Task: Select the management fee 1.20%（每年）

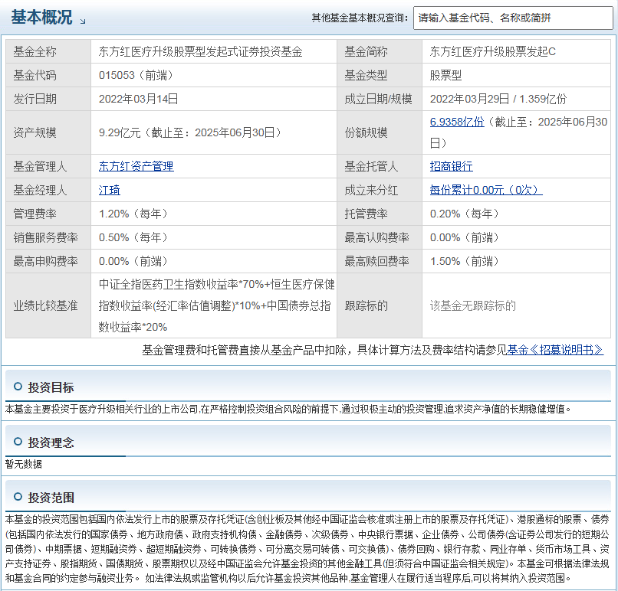Action: click(x=133, y=214)
